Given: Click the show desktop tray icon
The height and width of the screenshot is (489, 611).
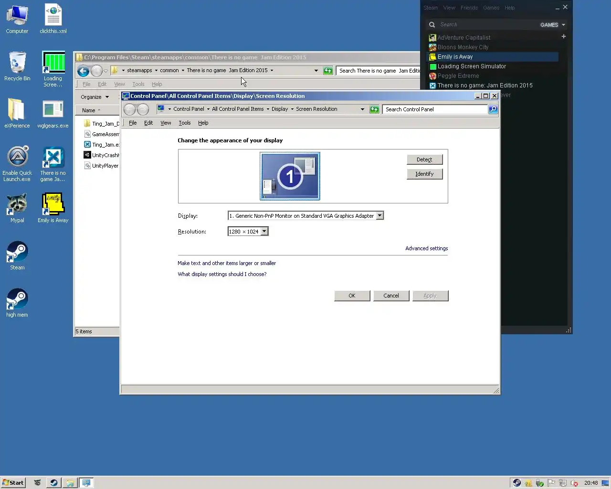Looking at the screenshot, I should 605,483.
